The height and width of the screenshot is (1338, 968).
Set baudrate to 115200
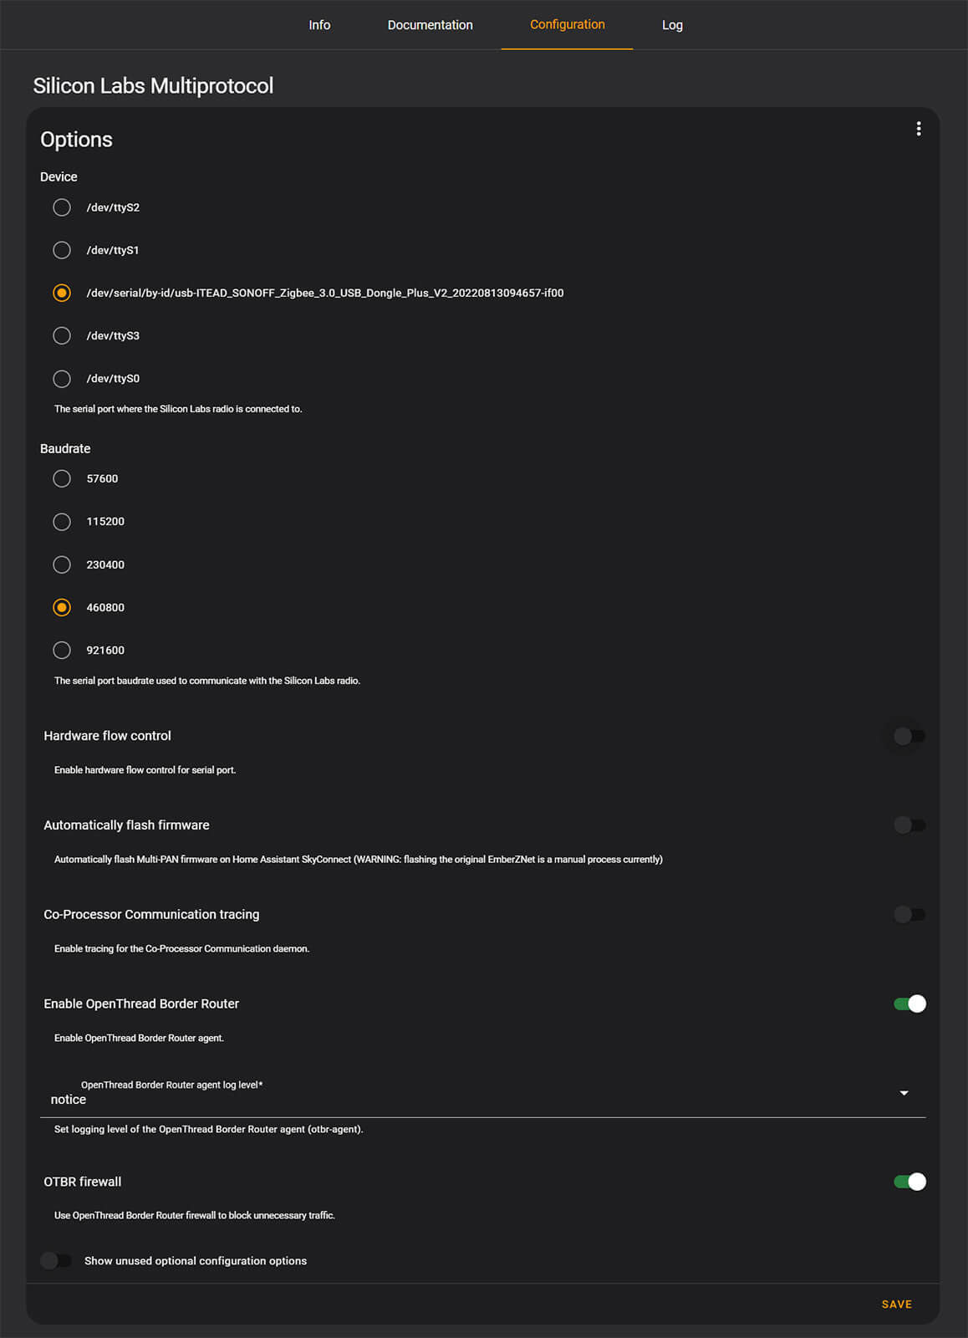tap(62, 522)
